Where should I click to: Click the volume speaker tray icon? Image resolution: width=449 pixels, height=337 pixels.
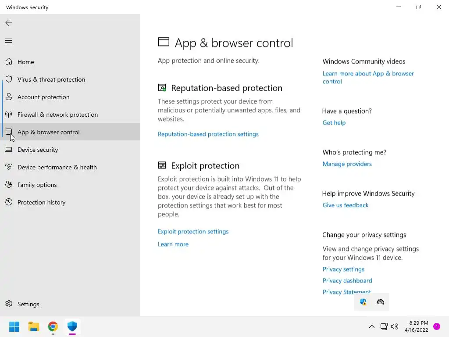pyautogui.click(x=395, y=326)
